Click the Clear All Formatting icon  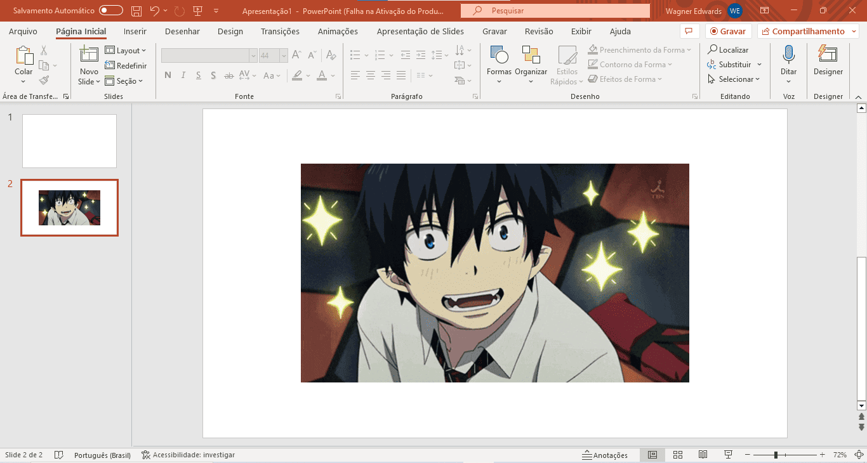330,56
